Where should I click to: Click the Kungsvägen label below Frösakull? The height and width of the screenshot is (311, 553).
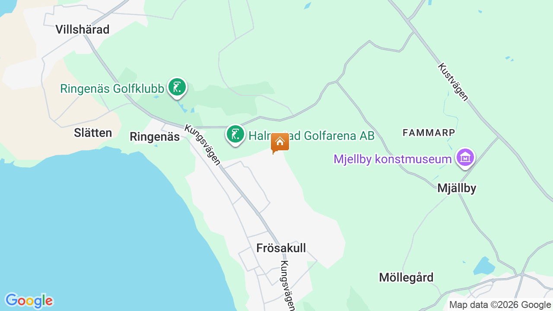point(288,285)
